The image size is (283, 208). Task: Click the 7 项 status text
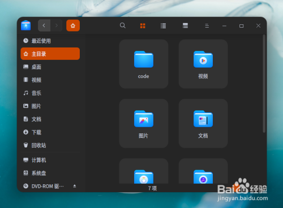click(x=152, y=188)
